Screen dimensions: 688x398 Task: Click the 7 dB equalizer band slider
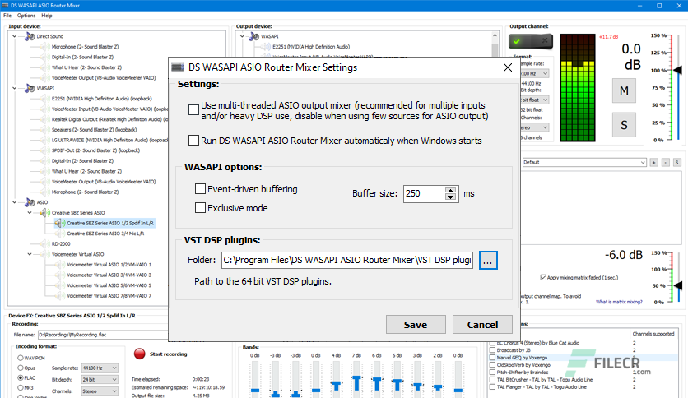(356, 382)
